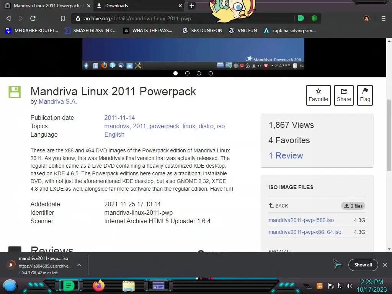The image size is (392, 294).
Task: Select the first carousel dot
Action: coord(175,73)
